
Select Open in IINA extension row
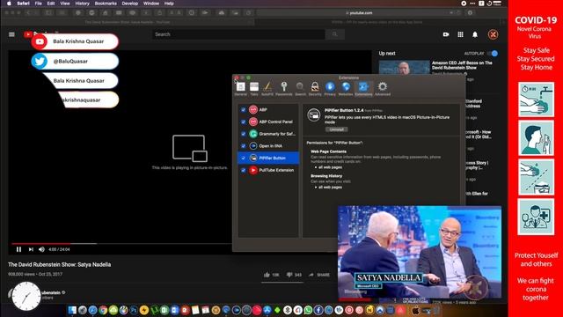click(268, 146)
